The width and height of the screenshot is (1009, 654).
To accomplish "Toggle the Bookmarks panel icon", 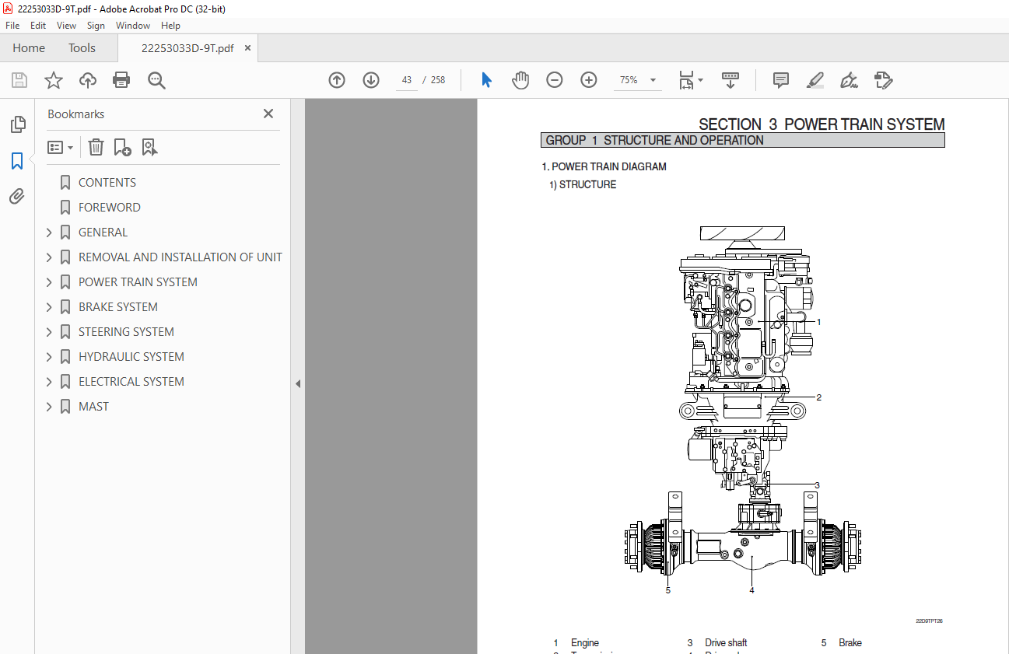I will pyautogui.click(x=17, y=161).
